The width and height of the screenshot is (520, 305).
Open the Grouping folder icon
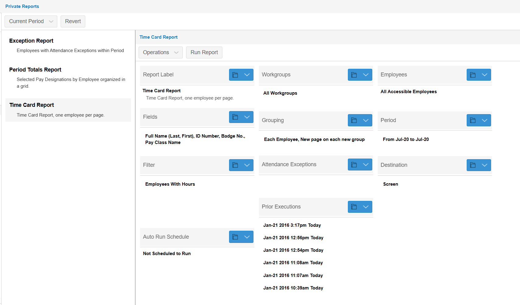pyautogui.click(x=354, y=121)
